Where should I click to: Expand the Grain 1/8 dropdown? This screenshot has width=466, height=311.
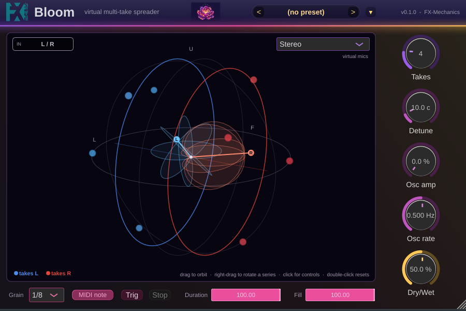click(47, 295)
